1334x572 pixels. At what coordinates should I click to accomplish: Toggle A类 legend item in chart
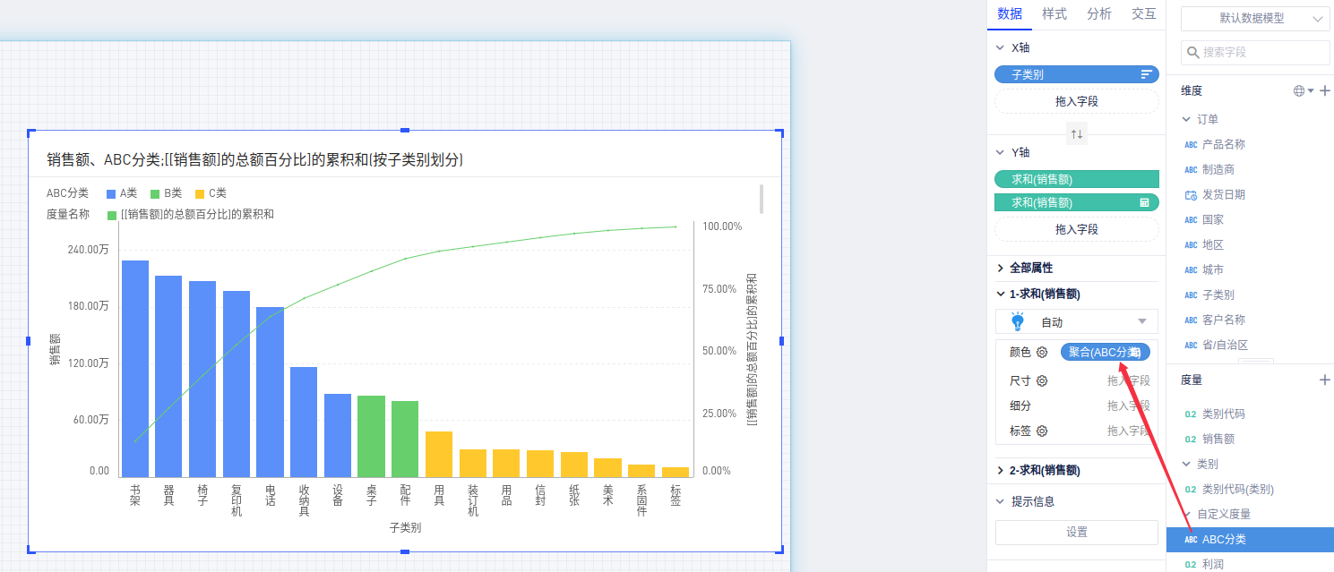[121, 193]
